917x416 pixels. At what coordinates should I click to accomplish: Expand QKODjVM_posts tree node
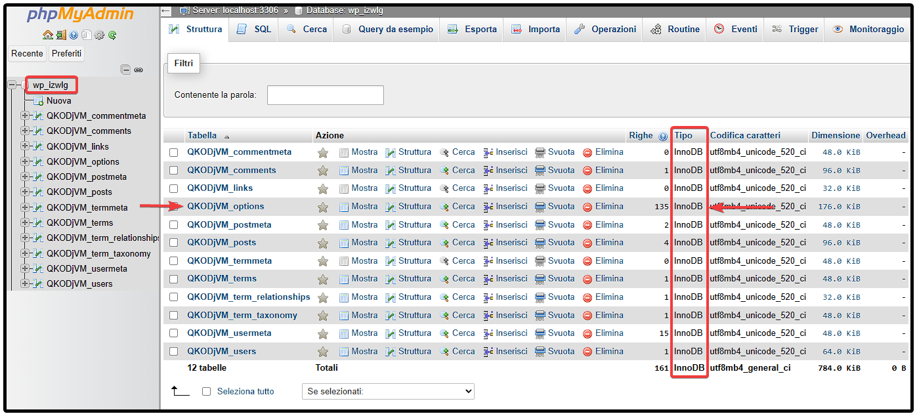click(25, 192)
